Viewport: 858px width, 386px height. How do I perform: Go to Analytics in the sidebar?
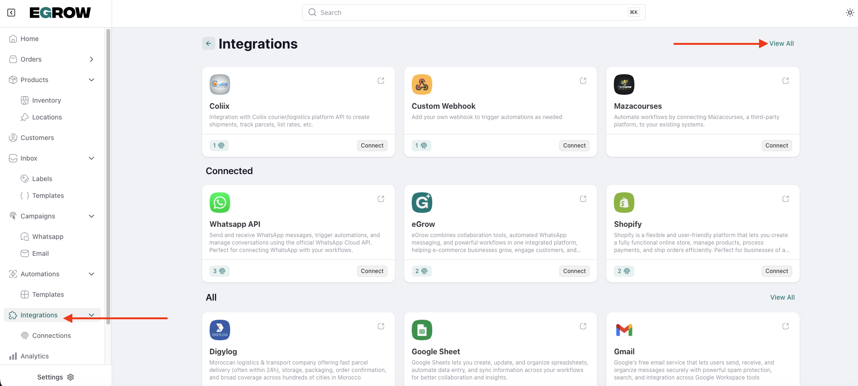pos(35,356)
